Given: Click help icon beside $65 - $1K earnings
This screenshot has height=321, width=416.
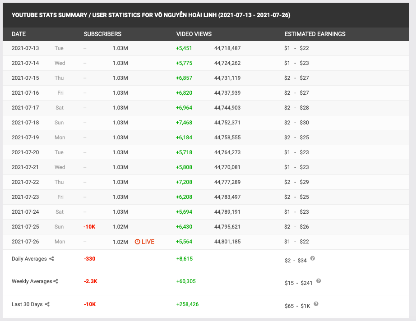Looking at the screenshot, I should click(x=316, y=304).
